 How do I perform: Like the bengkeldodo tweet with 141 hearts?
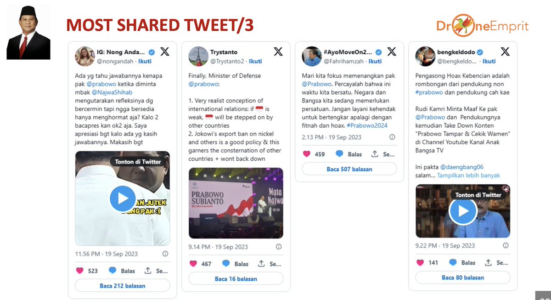coord(420,262)
